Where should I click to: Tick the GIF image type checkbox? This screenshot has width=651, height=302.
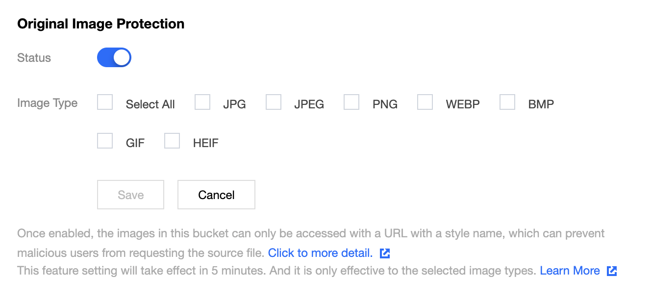pyautogui.click(x=105, y=141)
